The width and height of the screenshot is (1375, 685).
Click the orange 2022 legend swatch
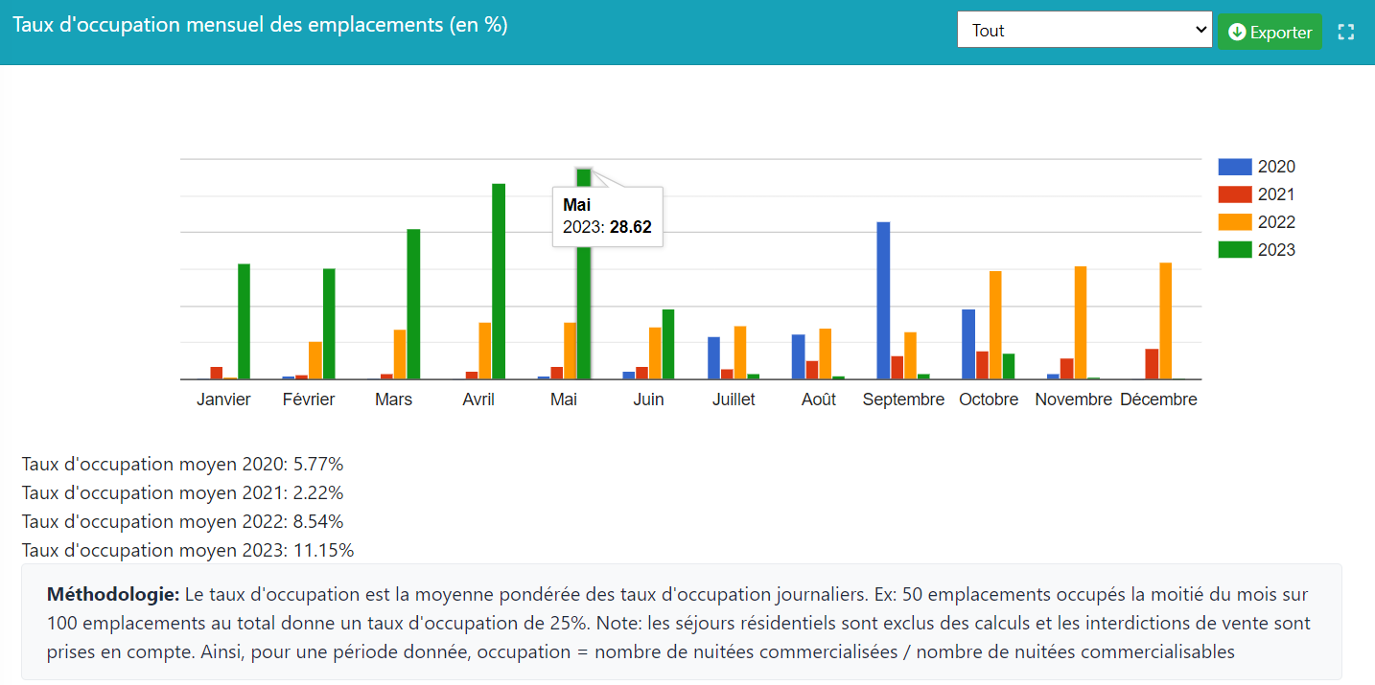pos(1234,222)
